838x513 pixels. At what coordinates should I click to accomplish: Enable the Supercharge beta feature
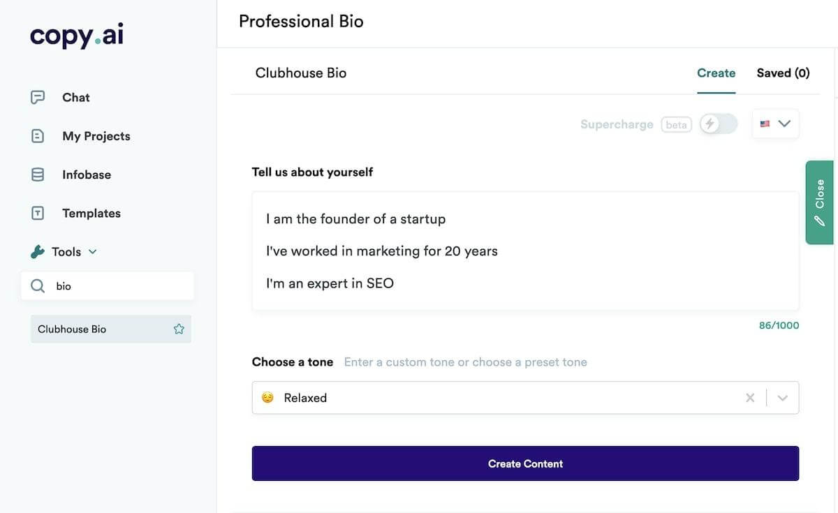(719, 124)
